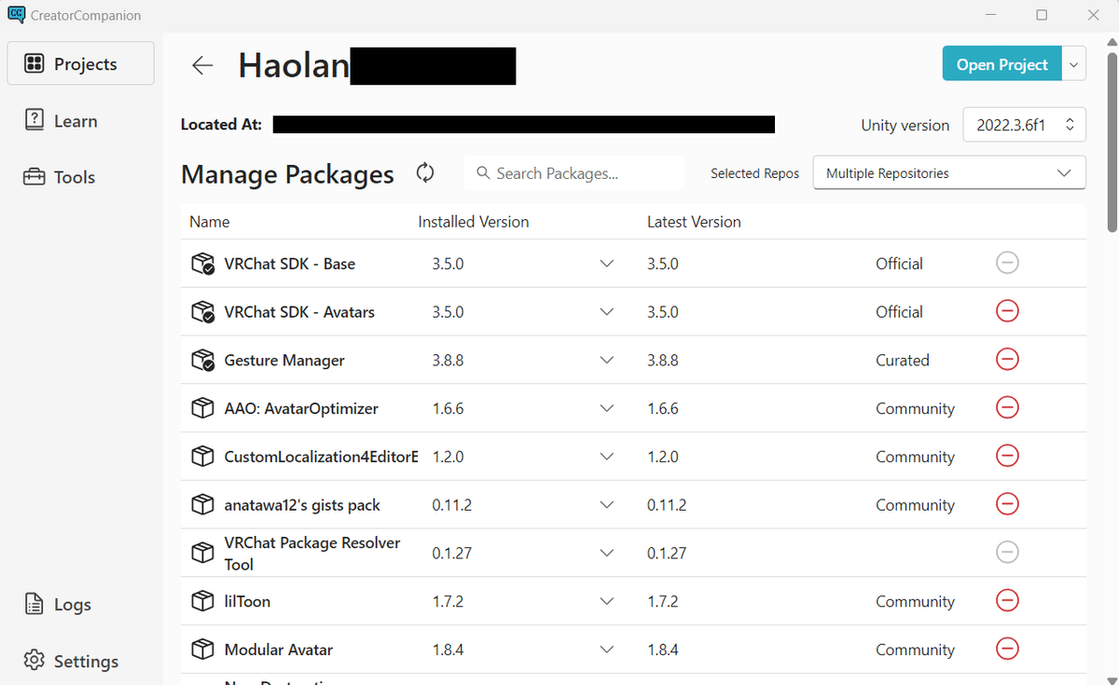Screen dimensions: 1119x685
Task: Remove Gesture Manager package
Action: [x=1007, y=360]
